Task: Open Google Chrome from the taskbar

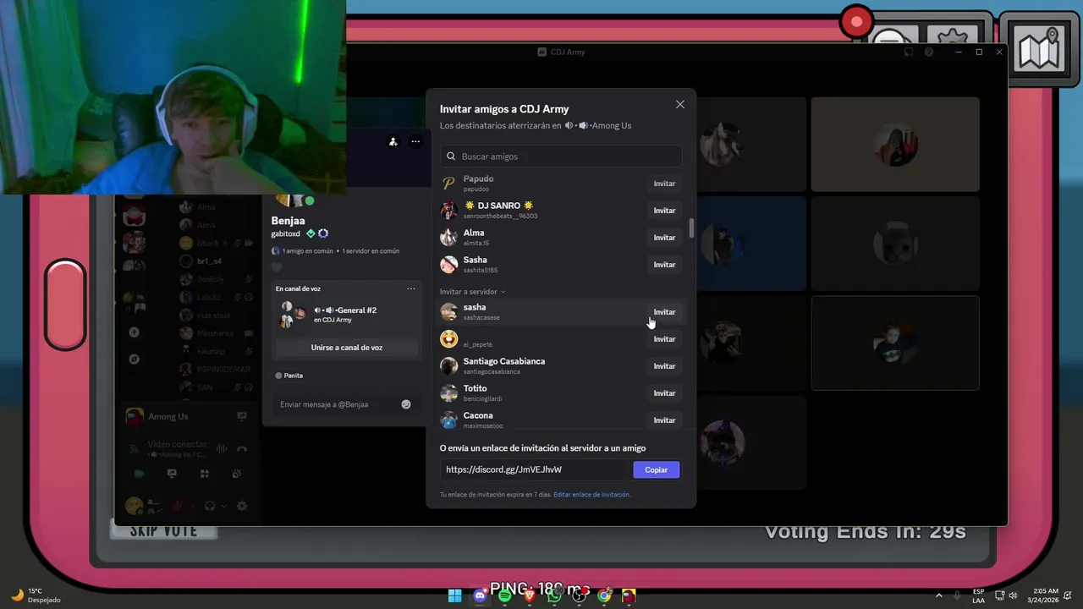Action: pyautogui.click(x=604, y=595)
